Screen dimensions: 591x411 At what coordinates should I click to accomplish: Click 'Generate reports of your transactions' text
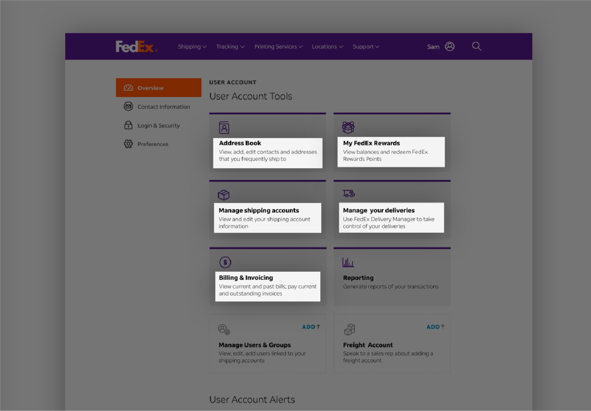[391, 287]
